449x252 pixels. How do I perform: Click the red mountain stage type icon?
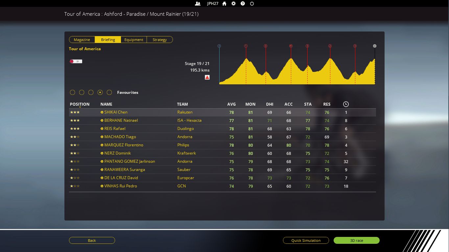207,77
